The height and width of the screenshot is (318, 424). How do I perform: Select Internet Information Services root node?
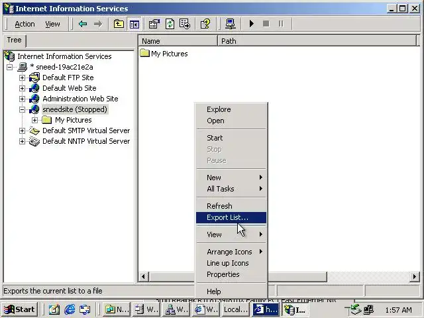pyautogui.click(x=64, y=56)
